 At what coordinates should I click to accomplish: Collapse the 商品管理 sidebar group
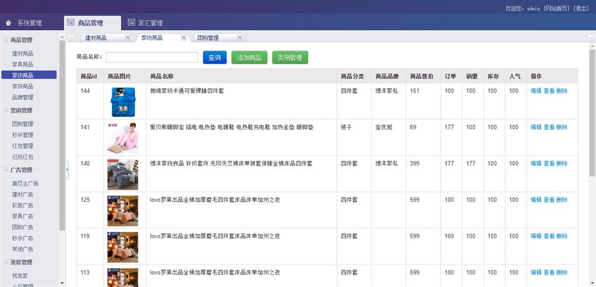(x=6, y=39)
